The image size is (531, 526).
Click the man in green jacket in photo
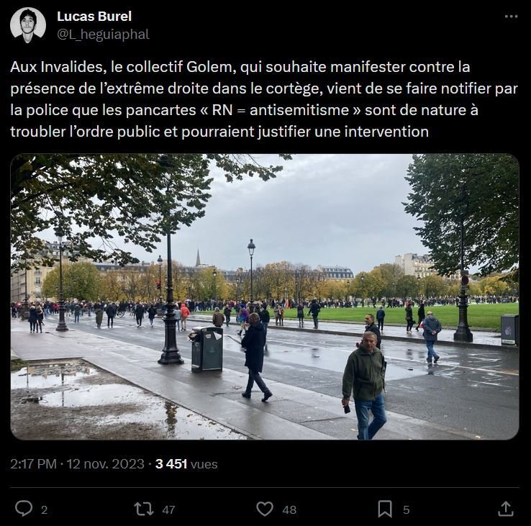coord(365,386)
